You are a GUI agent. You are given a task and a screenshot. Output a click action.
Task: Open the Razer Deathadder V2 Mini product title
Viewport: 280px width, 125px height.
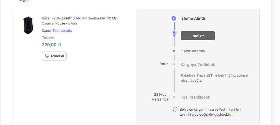pos(80,21)
